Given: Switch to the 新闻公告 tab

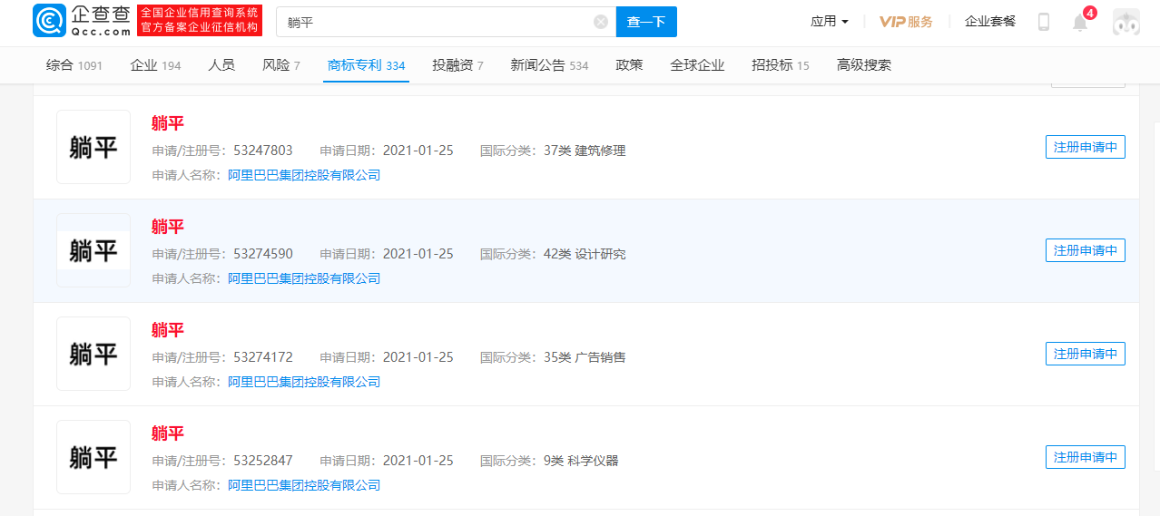Looking at the screenshot, I should [x=549, y=65].
